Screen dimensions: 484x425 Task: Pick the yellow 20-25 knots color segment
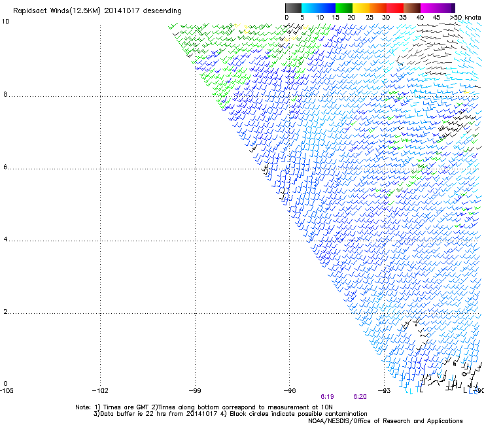click(361, 8)
